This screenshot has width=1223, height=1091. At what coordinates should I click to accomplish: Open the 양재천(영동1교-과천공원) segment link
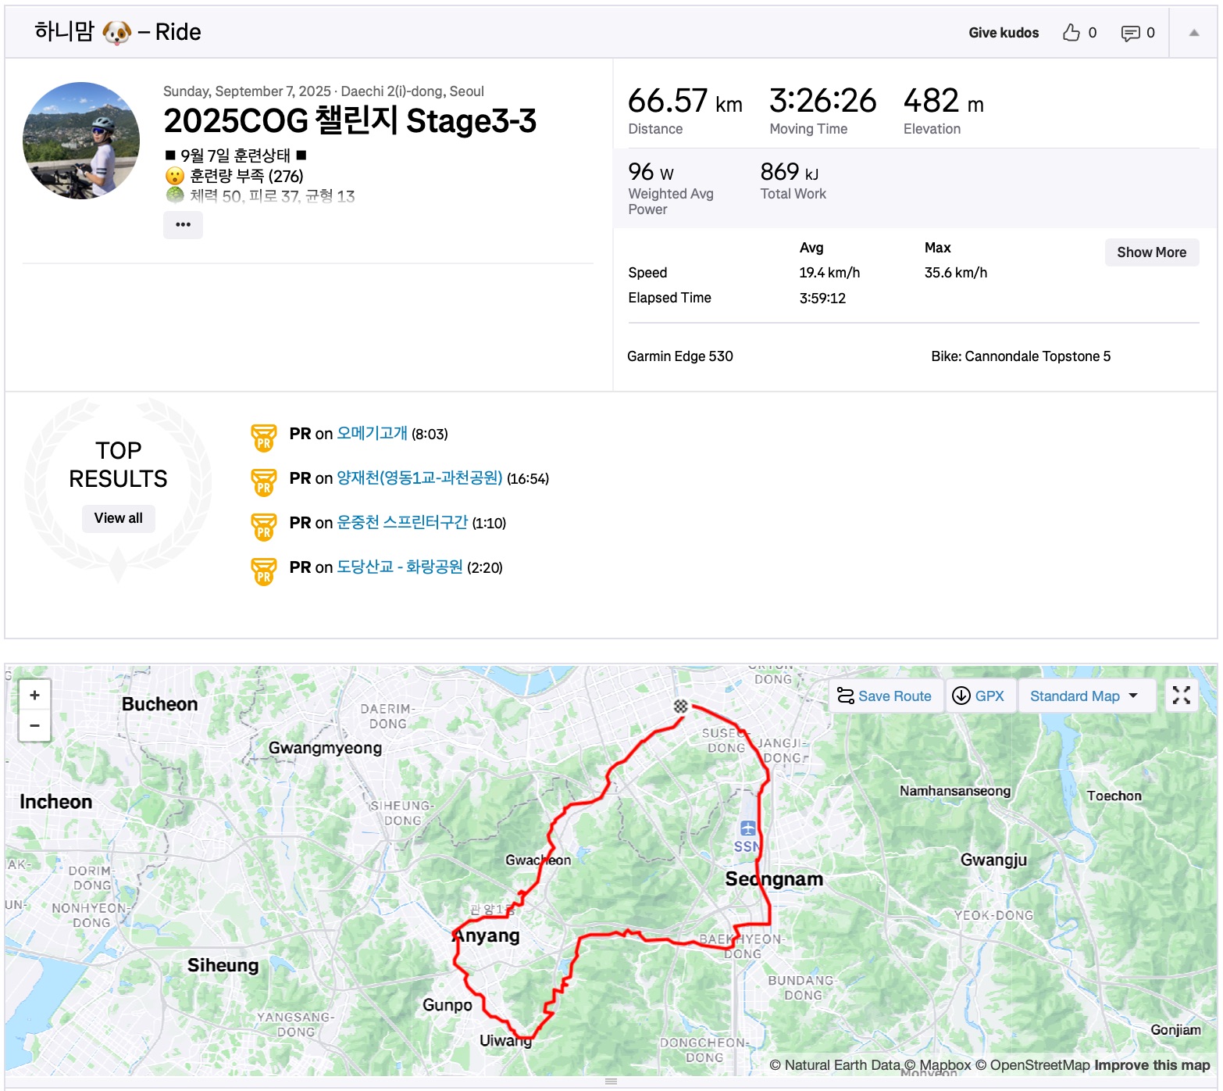pos(419,478)
